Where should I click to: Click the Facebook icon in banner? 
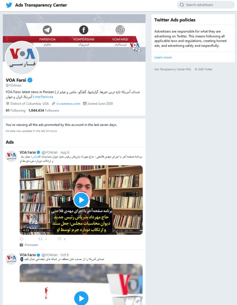[84, 30]
